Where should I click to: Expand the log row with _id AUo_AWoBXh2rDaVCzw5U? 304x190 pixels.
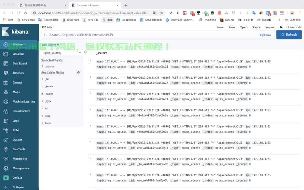click(91, 175)
